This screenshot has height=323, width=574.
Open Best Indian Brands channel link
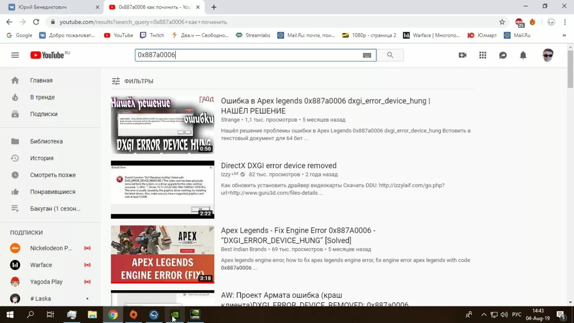tap(244, 249)
